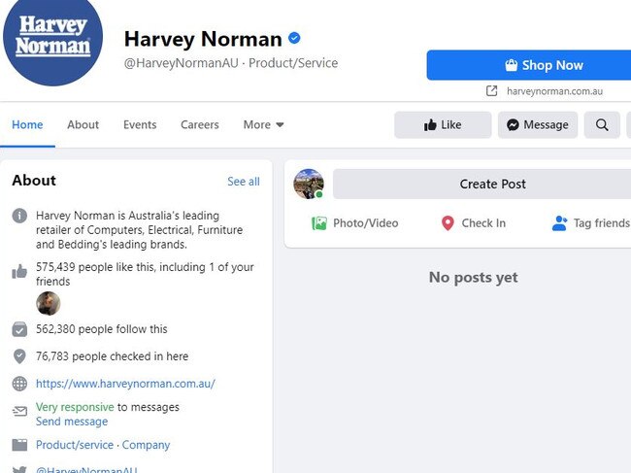Image resolution: width=631 pixels, height=473 pixels.
Task: Choose the Check In location pin
Action: coord(448,223)
